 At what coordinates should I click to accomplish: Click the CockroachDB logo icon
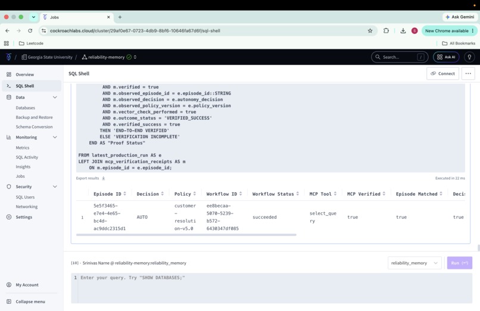8,57
